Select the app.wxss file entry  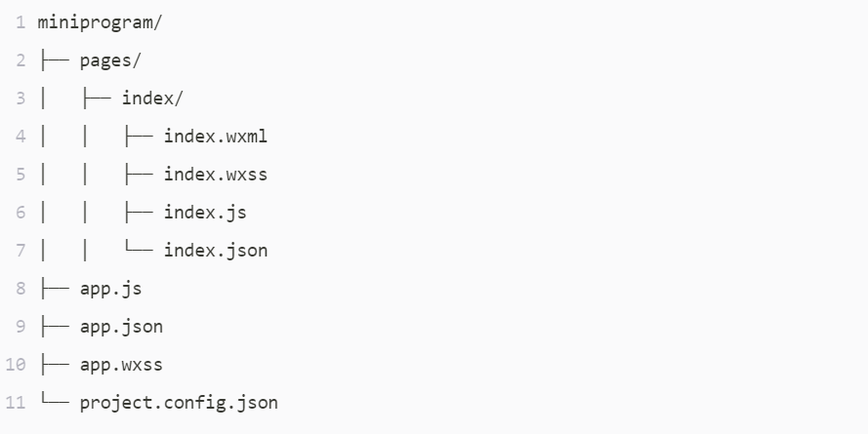click(x=121, y=365)
